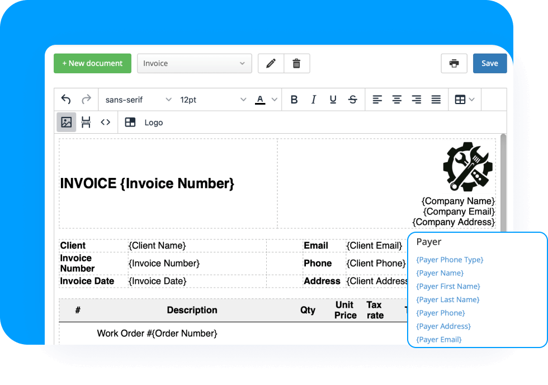Click the delete trash icon

tap(297, 63)
